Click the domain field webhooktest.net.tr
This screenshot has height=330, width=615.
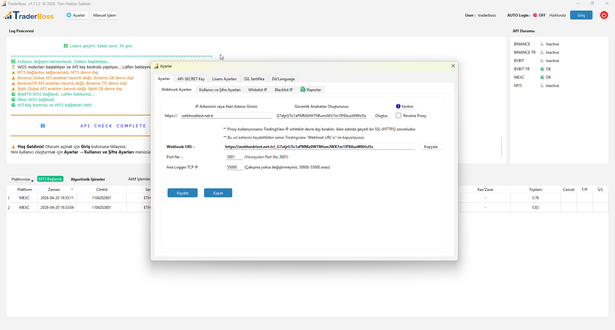(x=226, y=116)
